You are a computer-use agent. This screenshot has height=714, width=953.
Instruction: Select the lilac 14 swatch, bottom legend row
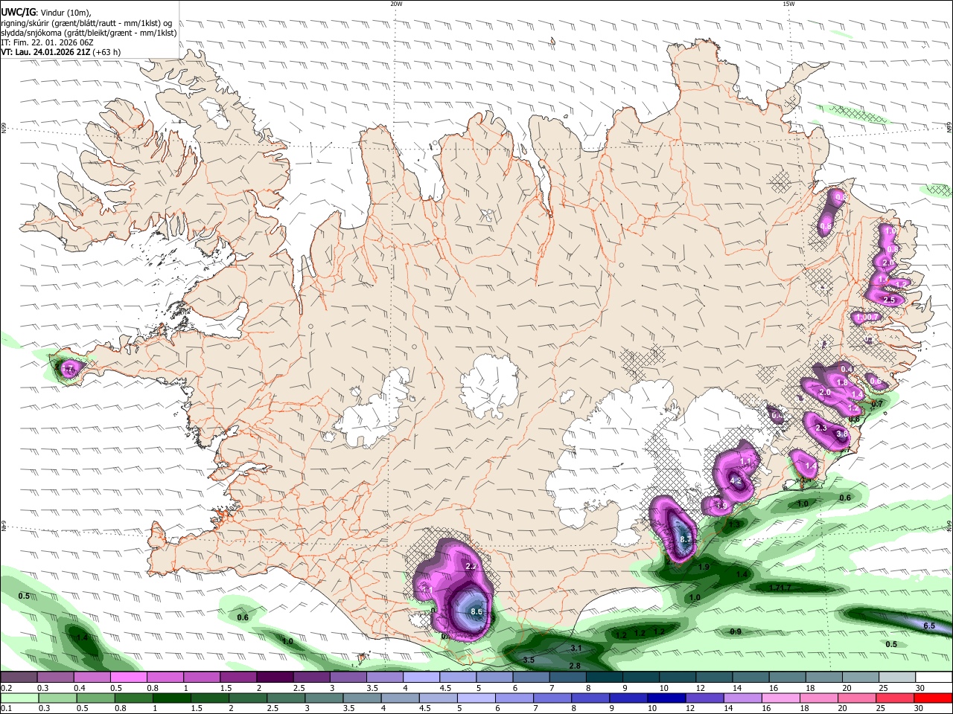[x=744, y=698]
